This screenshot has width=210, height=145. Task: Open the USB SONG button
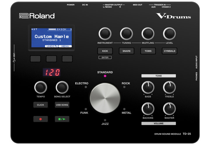(x=62, y=105)
